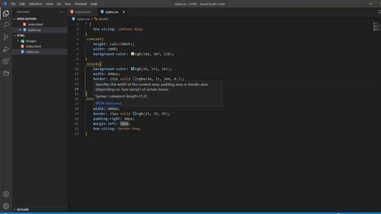Open the Extensions view

6,61
